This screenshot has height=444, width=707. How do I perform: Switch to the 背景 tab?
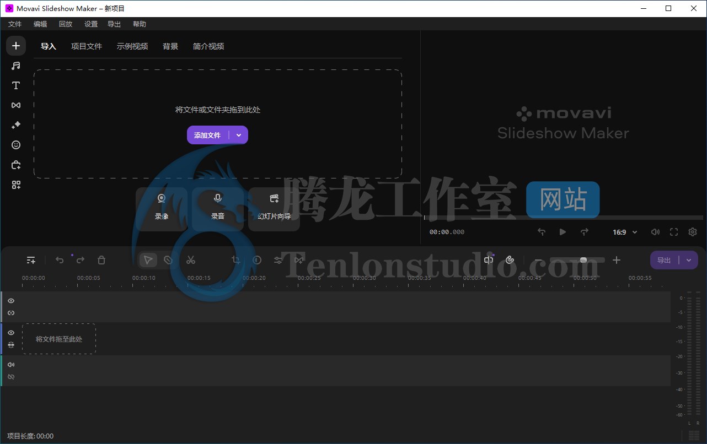pos(170,46)
